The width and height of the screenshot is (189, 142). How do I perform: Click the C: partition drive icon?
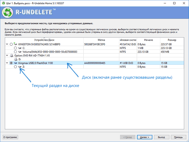tap(20, 48)
